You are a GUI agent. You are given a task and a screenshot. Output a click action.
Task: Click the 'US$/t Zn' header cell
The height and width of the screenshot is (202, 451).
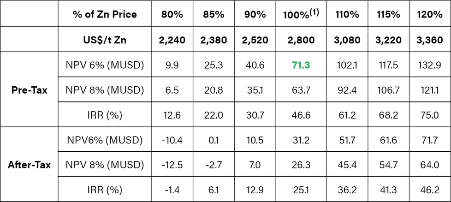(x=105, y=40)
